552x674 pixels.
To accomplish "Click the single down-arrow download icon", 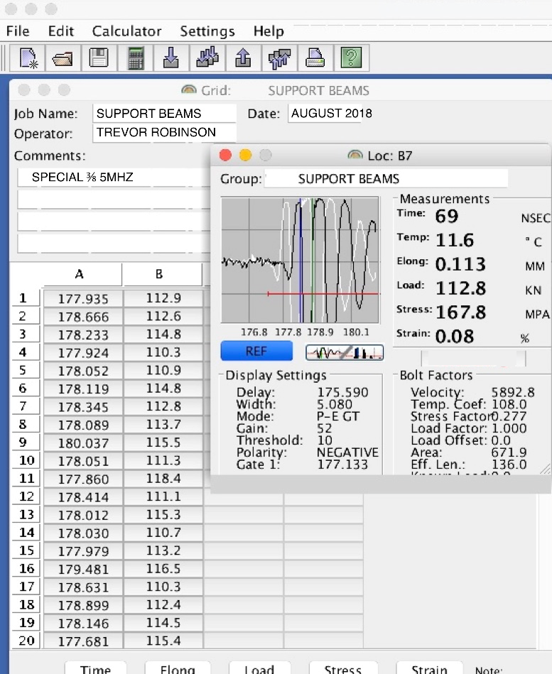I will tap(171, 58).
